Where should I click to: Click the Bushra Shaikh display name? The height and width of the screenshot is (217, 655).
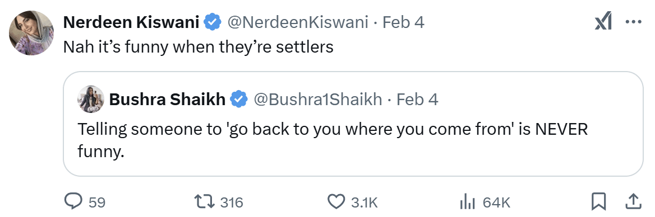[x=167, y=99]
